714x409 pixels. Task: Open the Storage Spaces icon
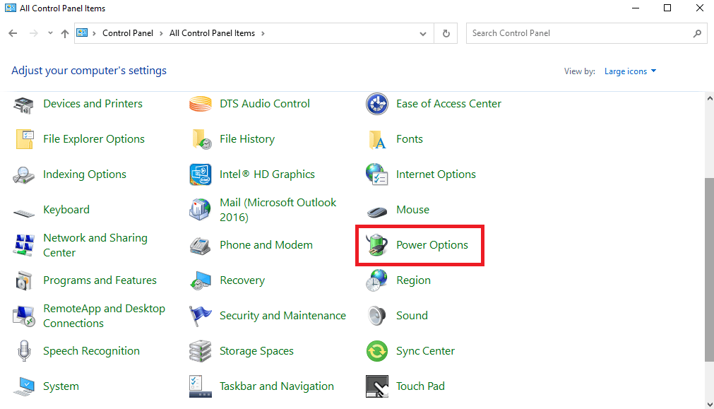[200, 351]
